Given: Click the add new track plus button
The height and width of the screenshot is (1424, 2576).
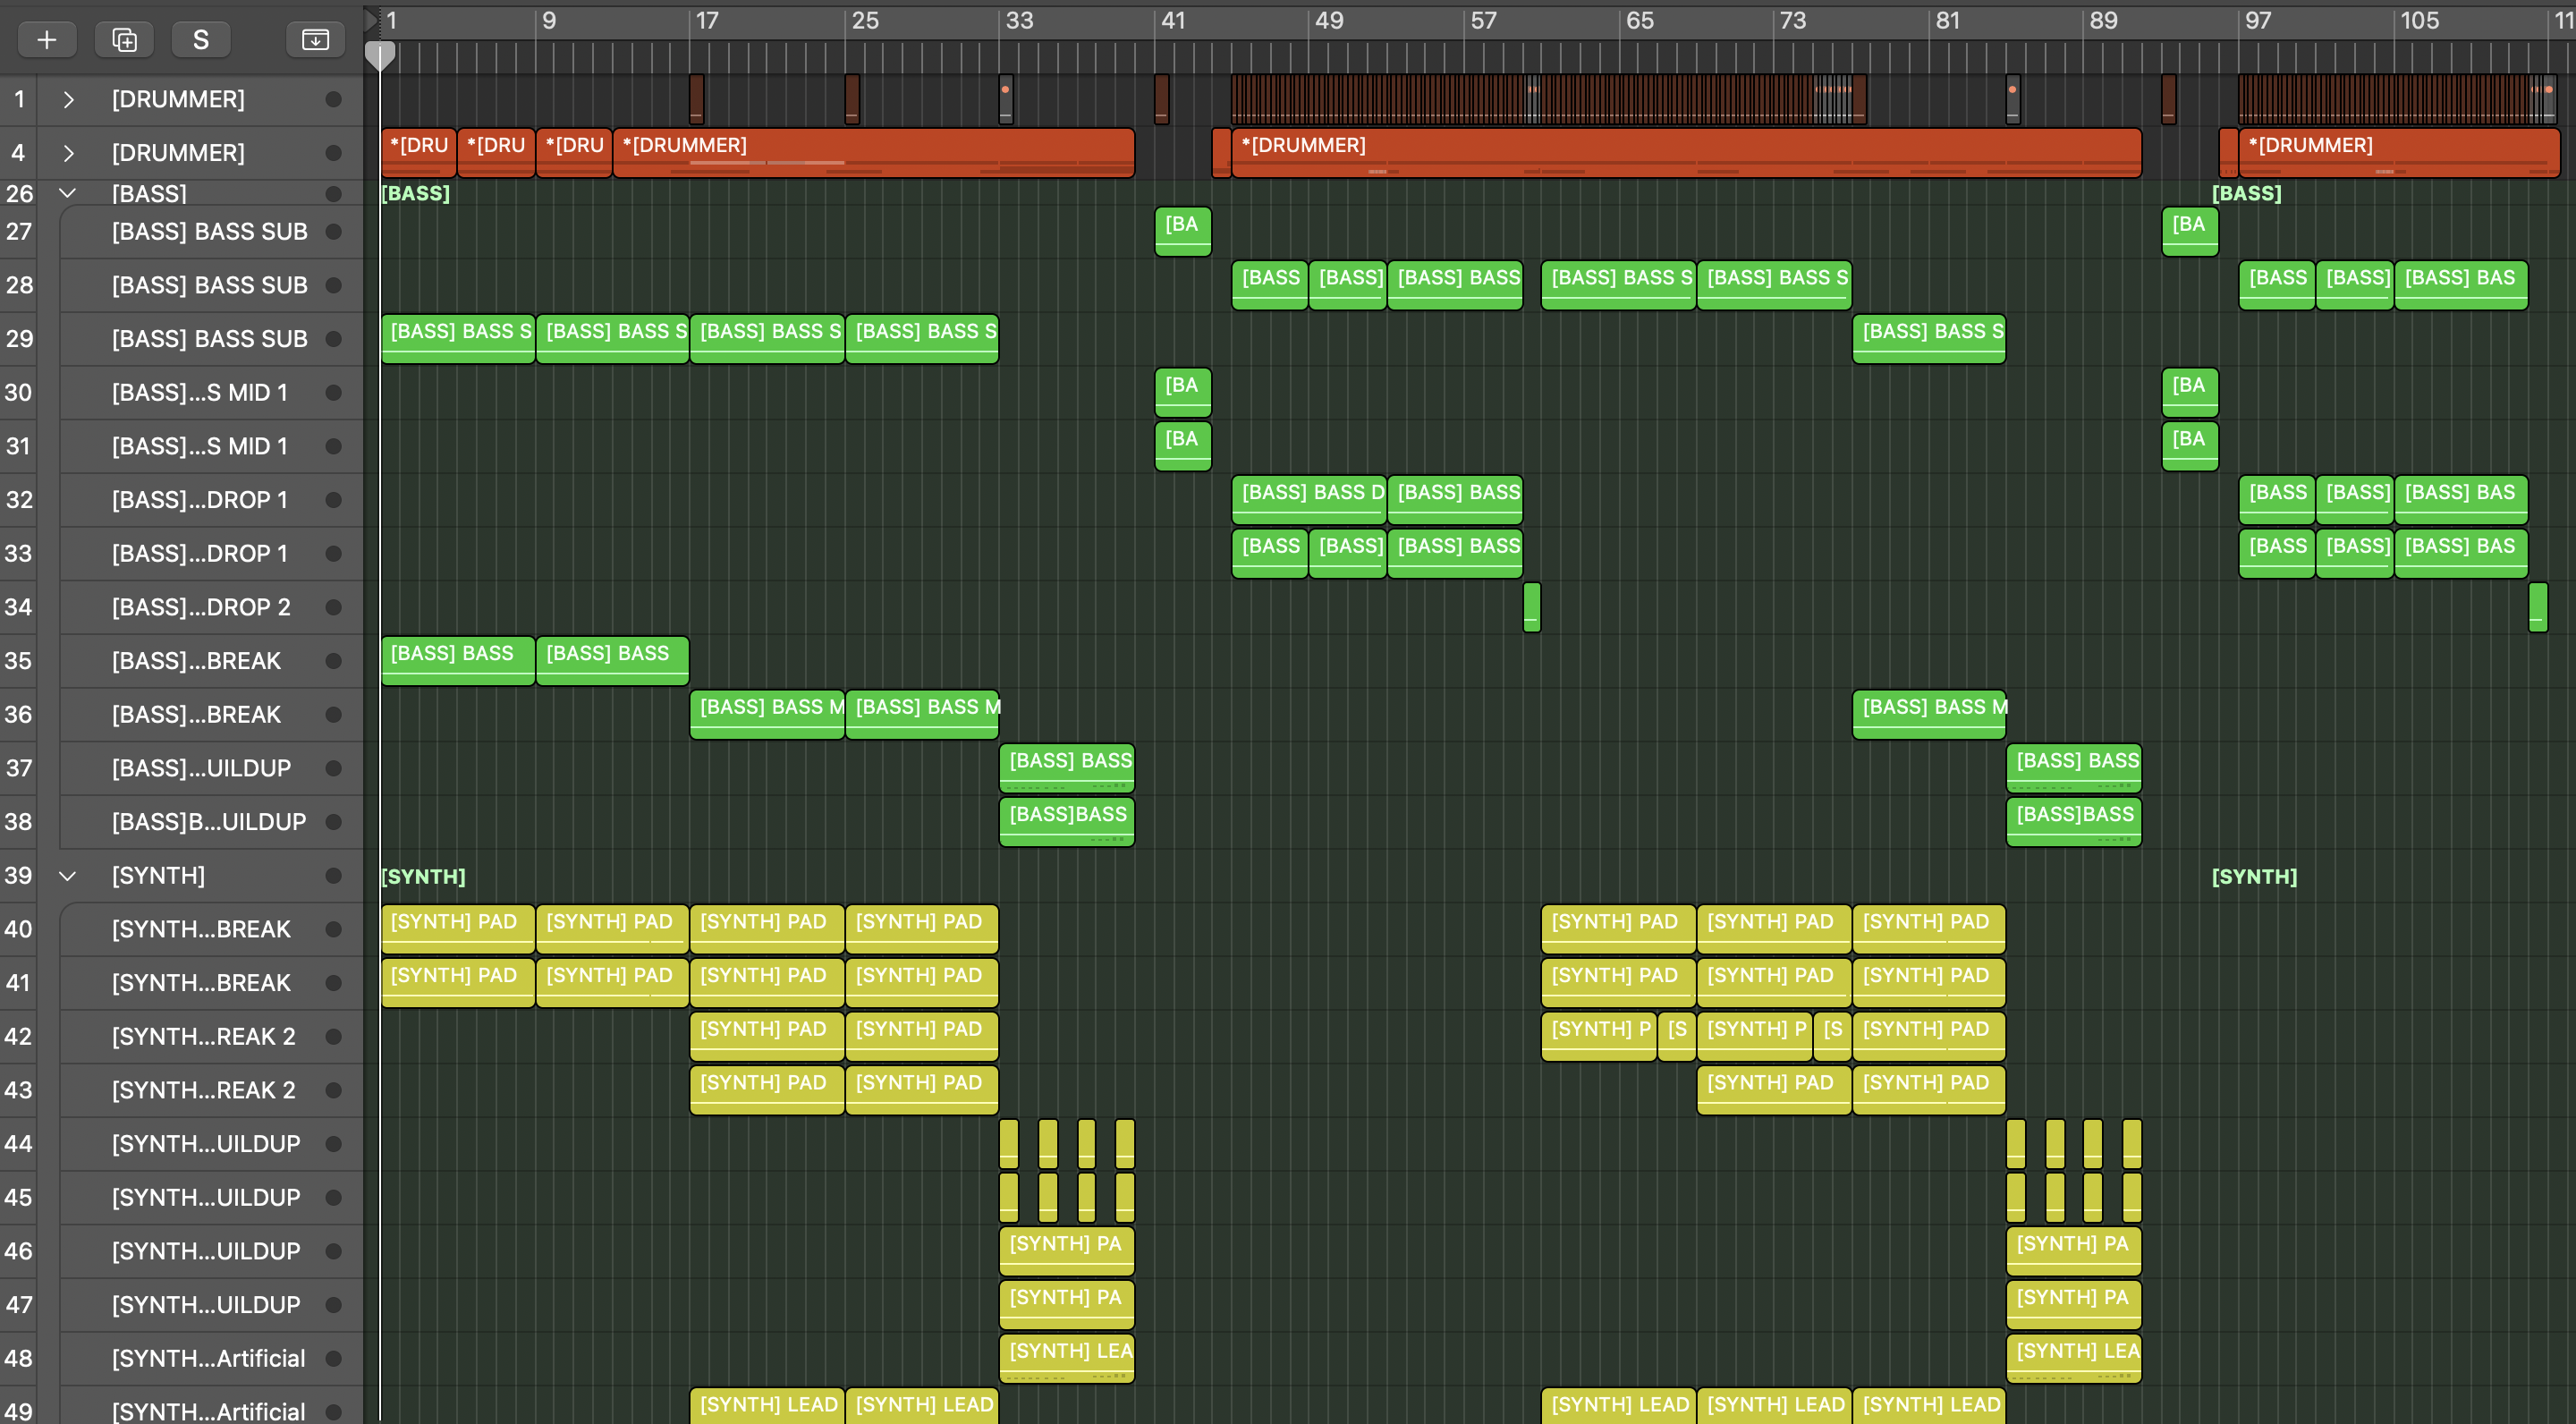Looking at the screenshot, I should (46, 39).
